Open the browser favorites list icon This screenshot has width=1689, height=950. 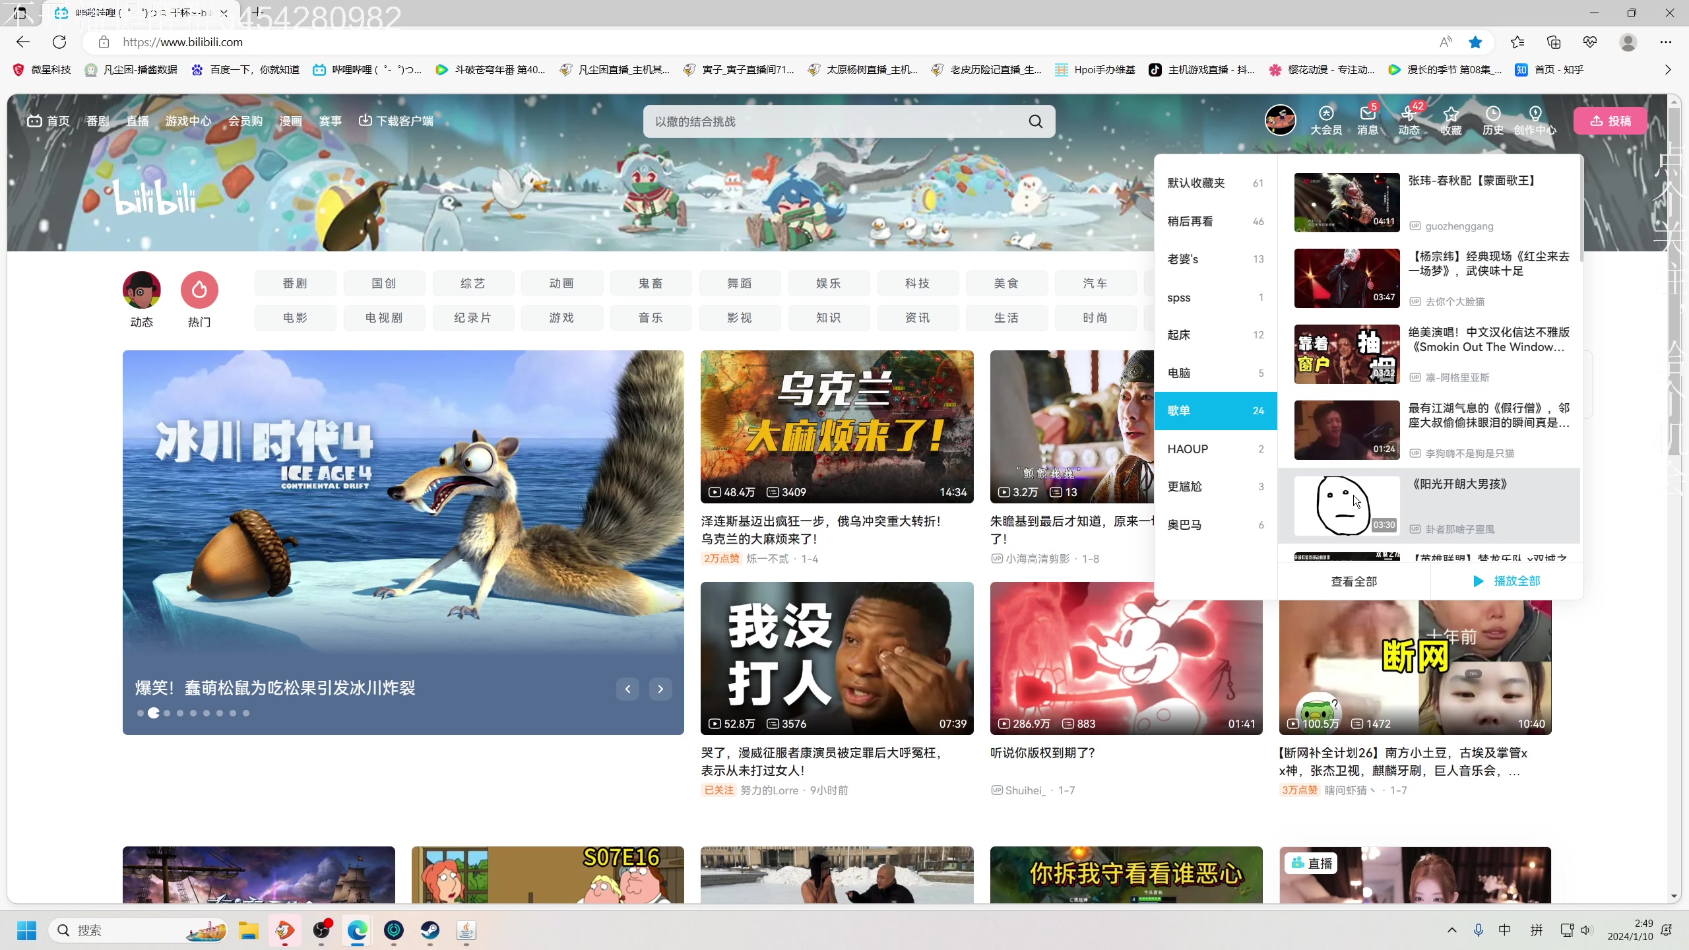click(x=1517, y=42)
